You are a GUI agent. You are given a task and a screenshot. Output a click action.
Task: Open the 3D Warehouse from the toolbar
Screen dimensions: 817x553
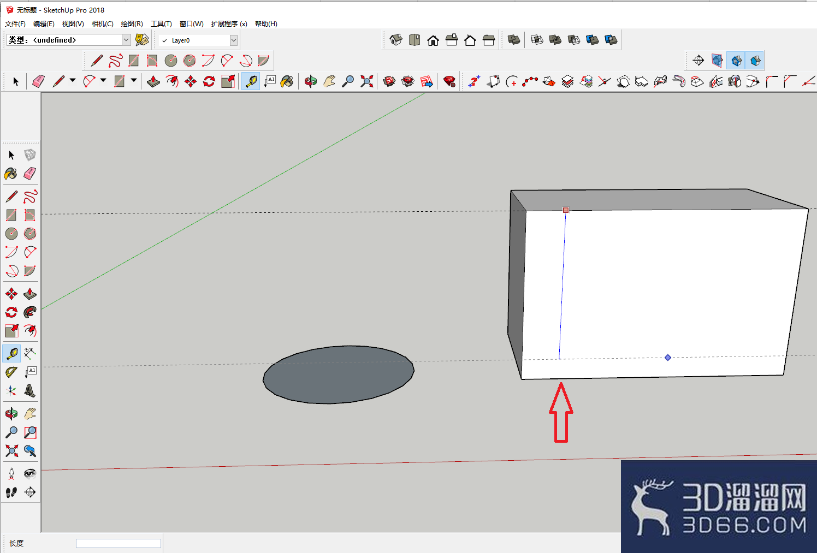[x=389, y=81]
